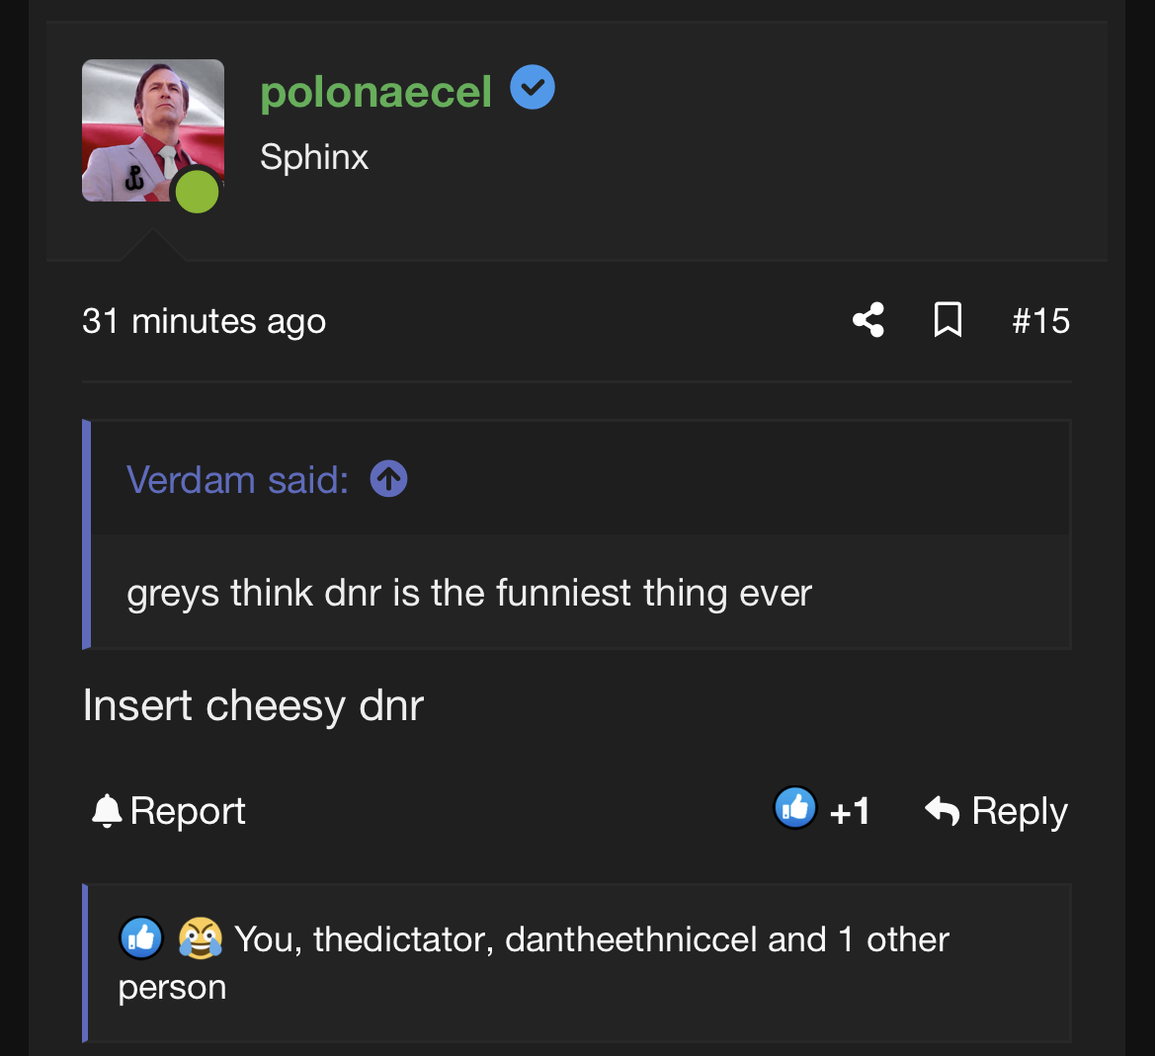
Task: Click the Report bell icon
Action: coord(107,809)
